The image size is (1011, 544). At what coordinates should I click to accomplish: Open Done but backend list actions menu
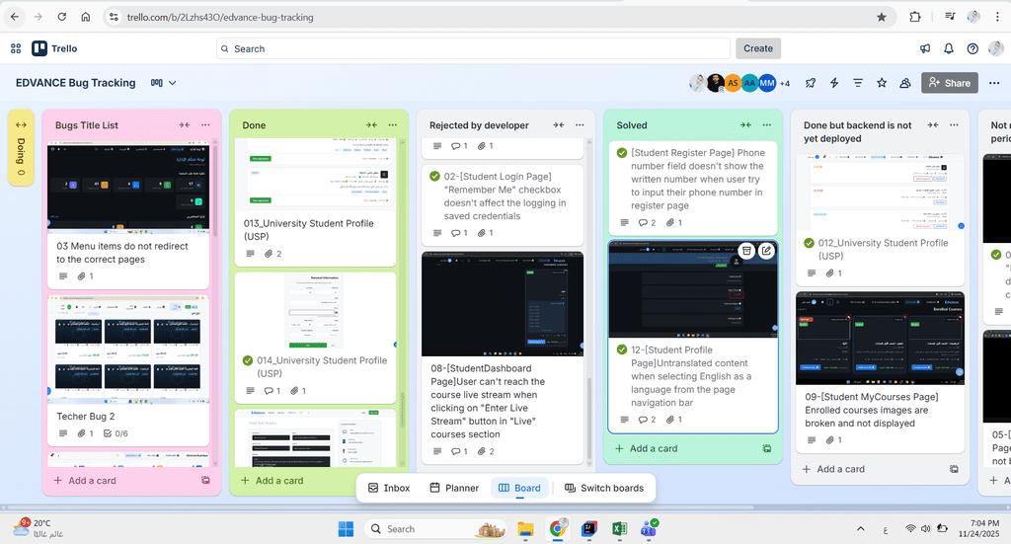coord(954,125)
